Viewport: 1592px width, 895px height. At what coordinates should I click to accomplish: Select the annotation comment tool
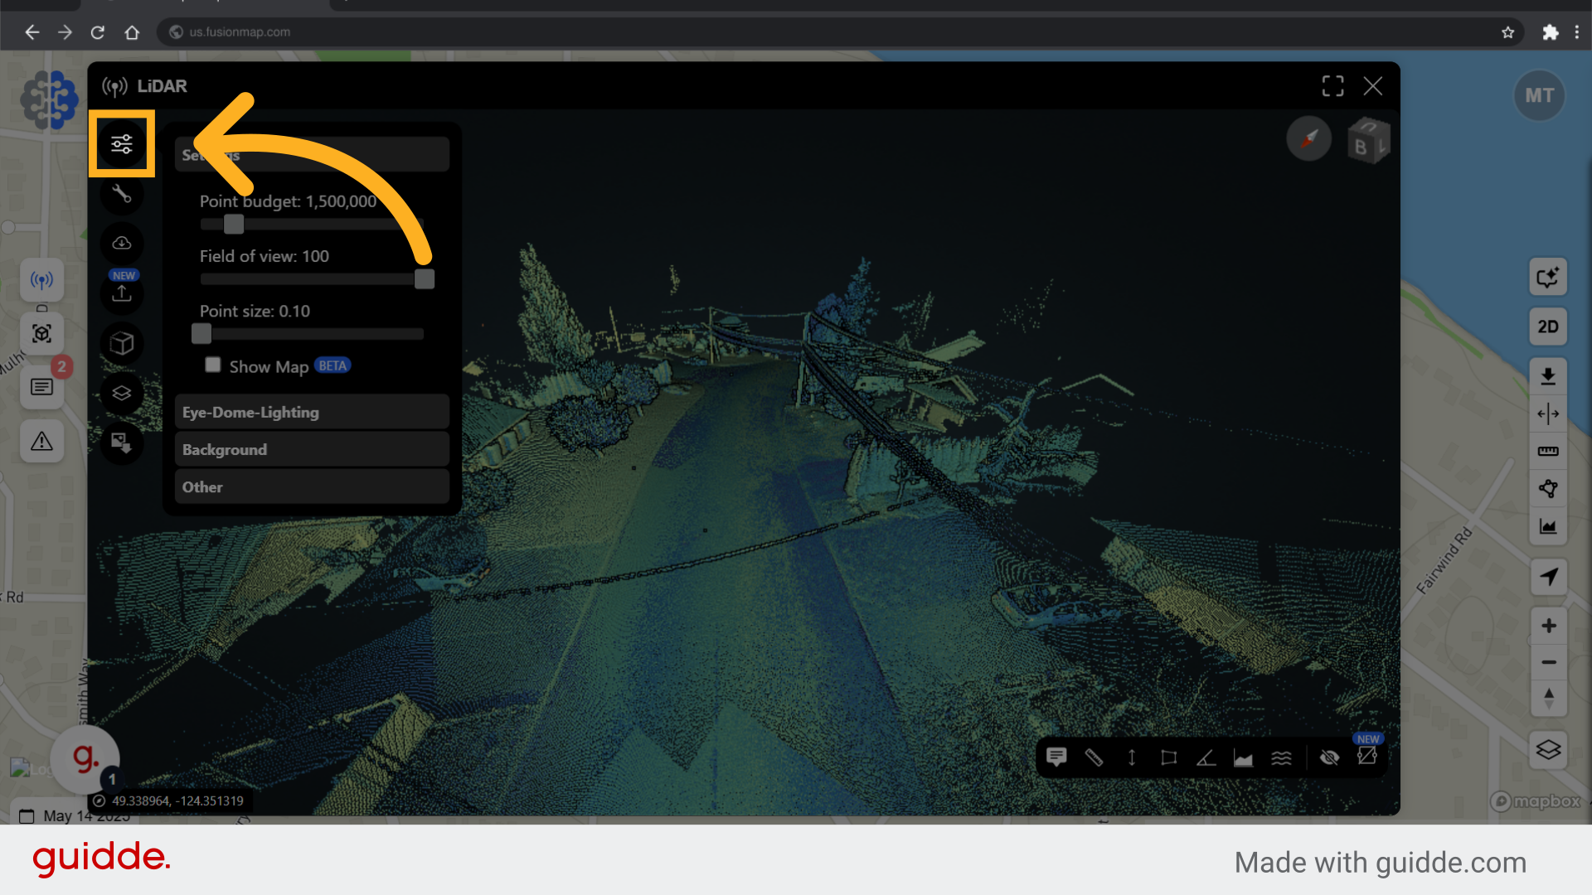(1056, 757)
